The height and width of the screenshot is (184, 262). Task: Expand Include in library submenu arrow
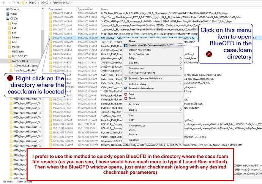tap(181, 84)
